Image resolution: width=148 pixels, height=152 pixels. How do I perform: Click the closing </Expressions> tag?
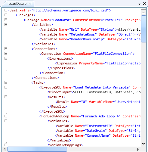[x=61, y=68]
